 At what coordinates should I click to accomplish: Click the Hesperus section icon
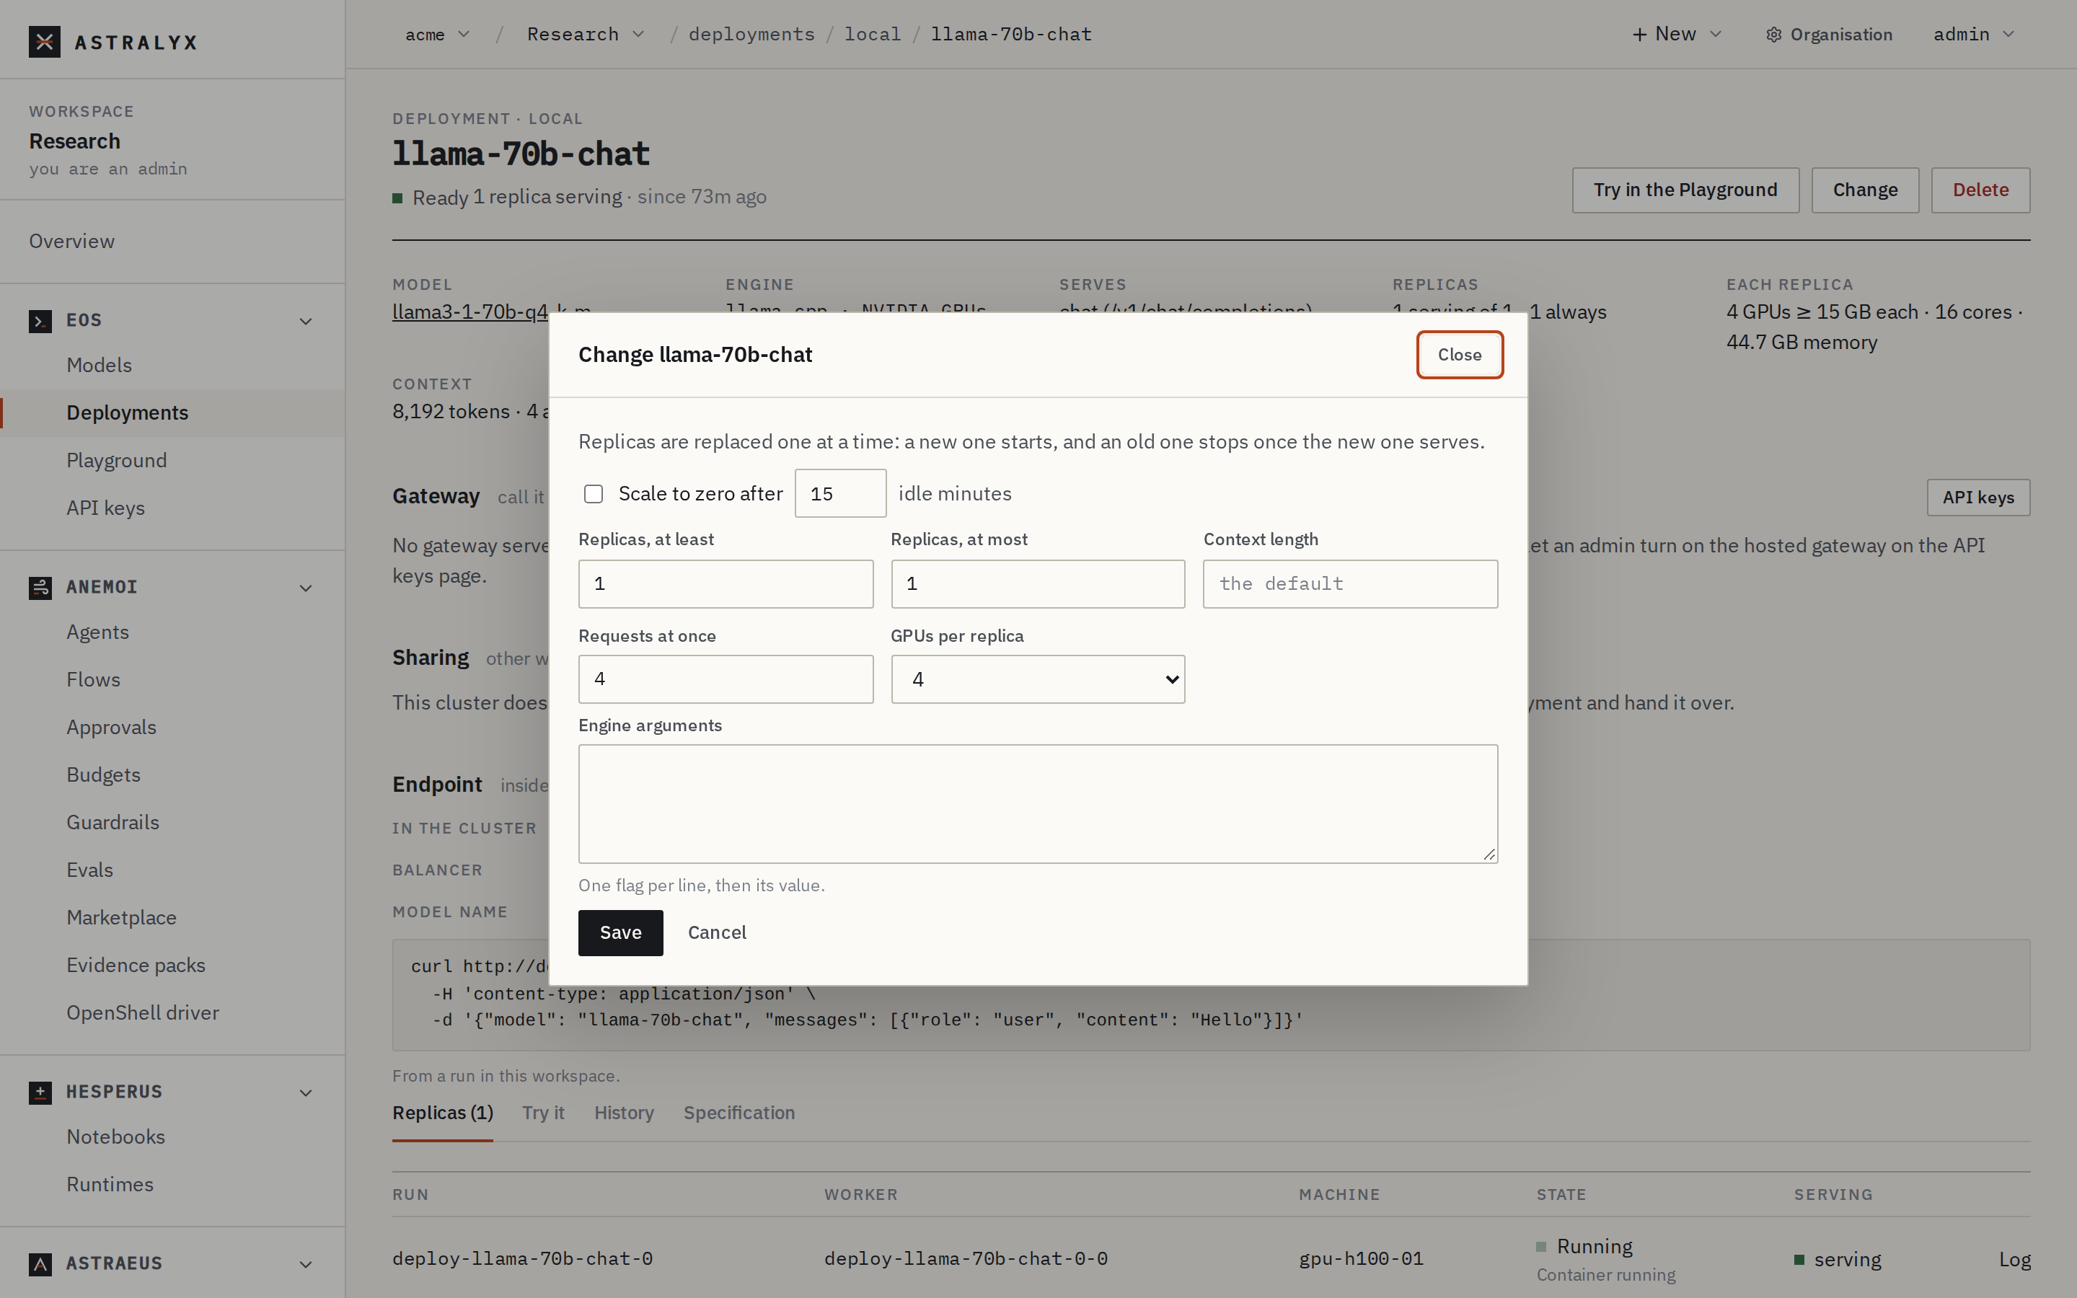(40, 1092)
